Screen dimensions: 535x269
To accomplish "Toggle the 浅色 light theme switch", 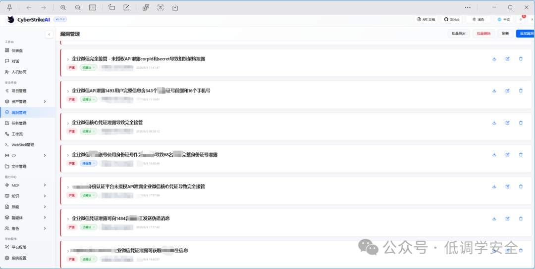I will pyautogui.click(x=478, y=19).
